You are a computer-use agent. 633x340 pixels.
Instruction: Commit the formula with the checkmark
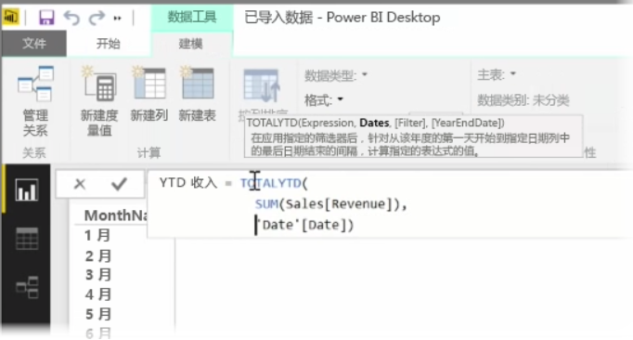[x=119, y=184]
